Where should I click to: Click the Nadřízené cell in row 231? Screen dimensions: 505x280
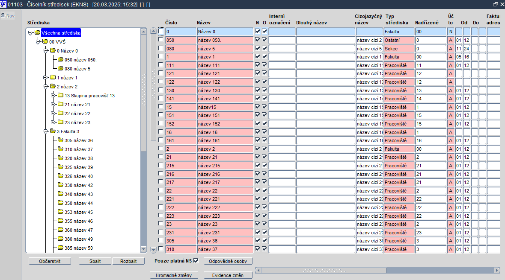[x=431, y=233]
